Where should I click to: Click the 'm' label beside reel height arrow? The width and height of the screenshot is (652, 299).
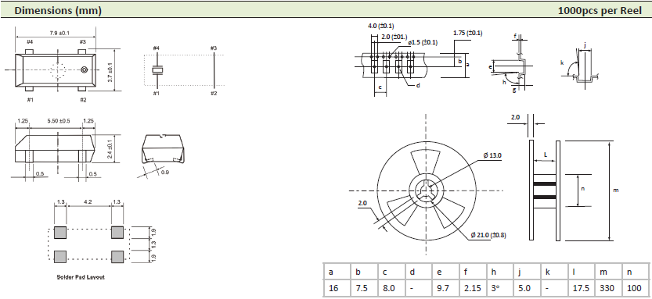coord(616,190)
